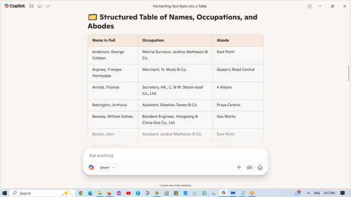Image resolution: width=351 pixels, height=197 pixels.
Task: Click the conversation vertical scrollbar
Action: pos(348,73)
